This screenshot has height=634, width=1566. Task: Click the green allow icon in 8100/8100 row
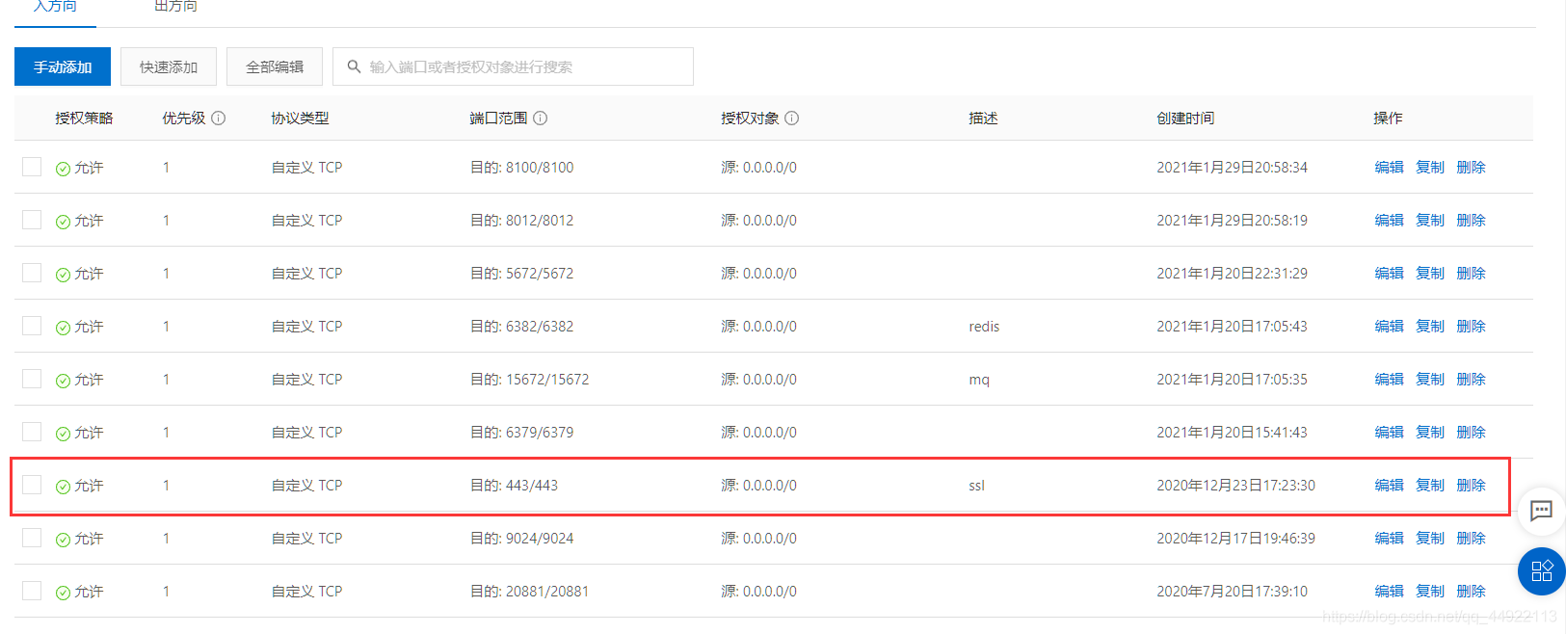coord(63,169)
